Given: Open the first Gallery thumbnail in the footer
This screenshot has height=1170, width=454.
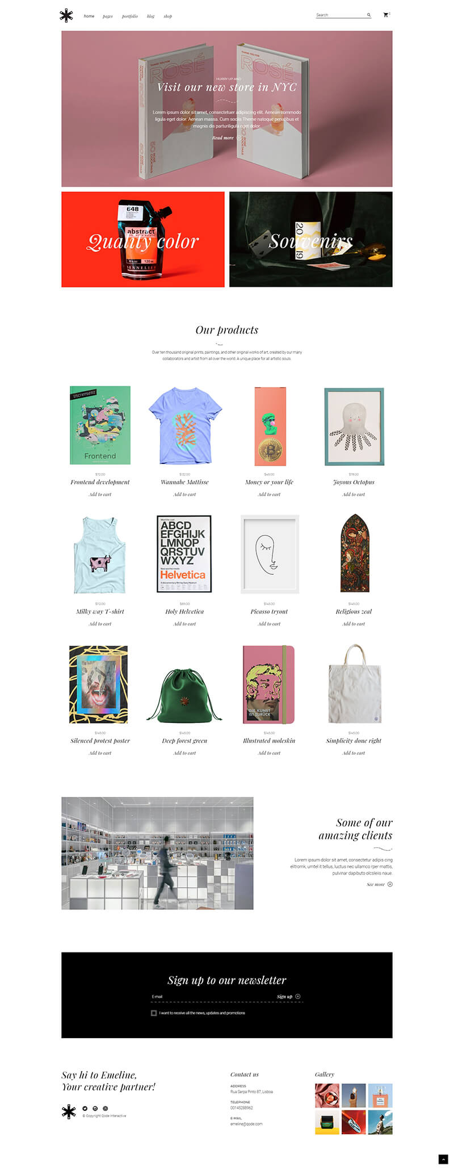Looking at the screenshot, I should [327, 1096].
